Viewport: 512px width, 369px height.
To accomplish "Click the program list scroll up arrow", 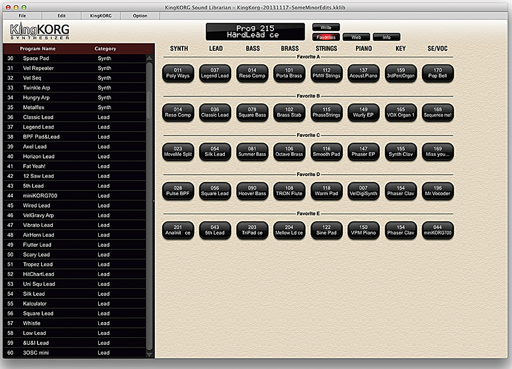I will click(149, 58).
